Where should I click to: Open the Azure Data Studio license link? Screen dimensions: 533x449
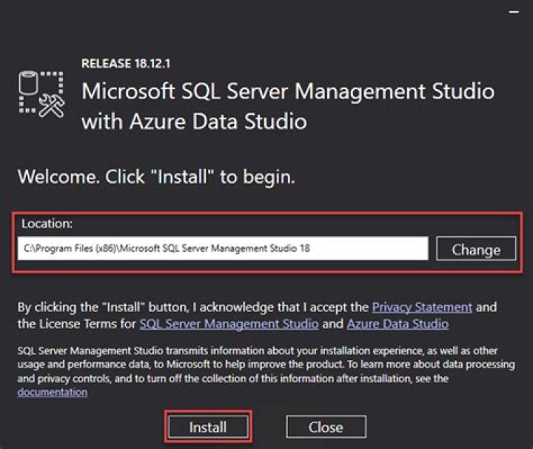tap(398, 324)
